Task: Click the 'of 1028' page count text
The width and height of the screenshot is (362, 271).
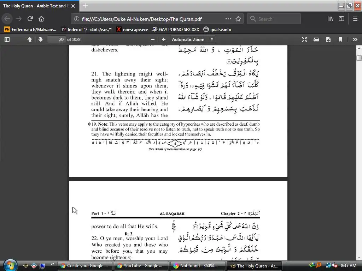Action: (x=74, y=40)
